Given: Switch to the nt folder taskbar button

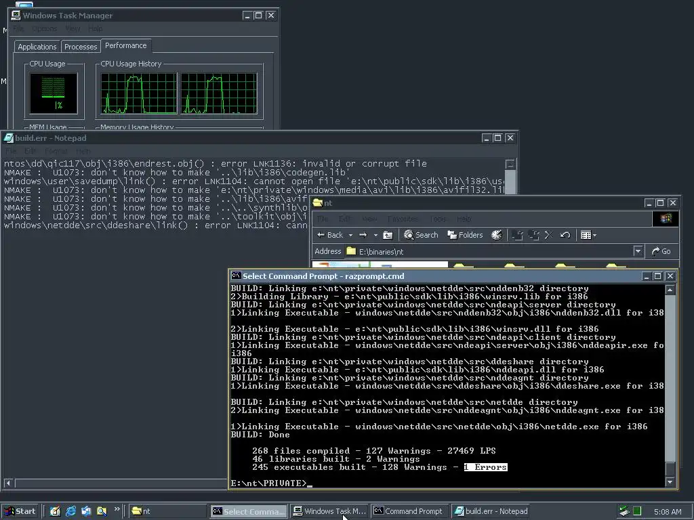Looking at the screenshot, I should pyautogui.click(x=167, y=511).
